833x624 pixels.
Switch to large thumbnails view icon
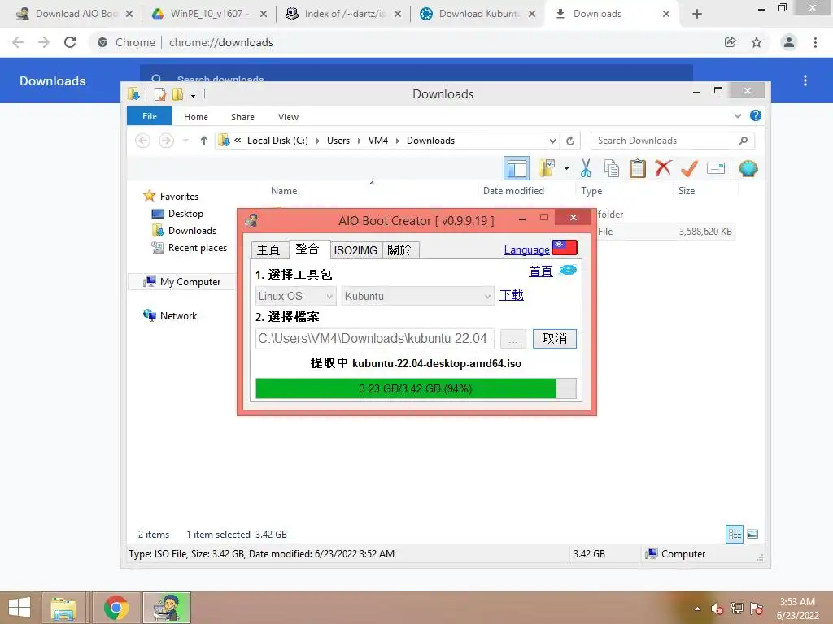click(x=752, y=534)
